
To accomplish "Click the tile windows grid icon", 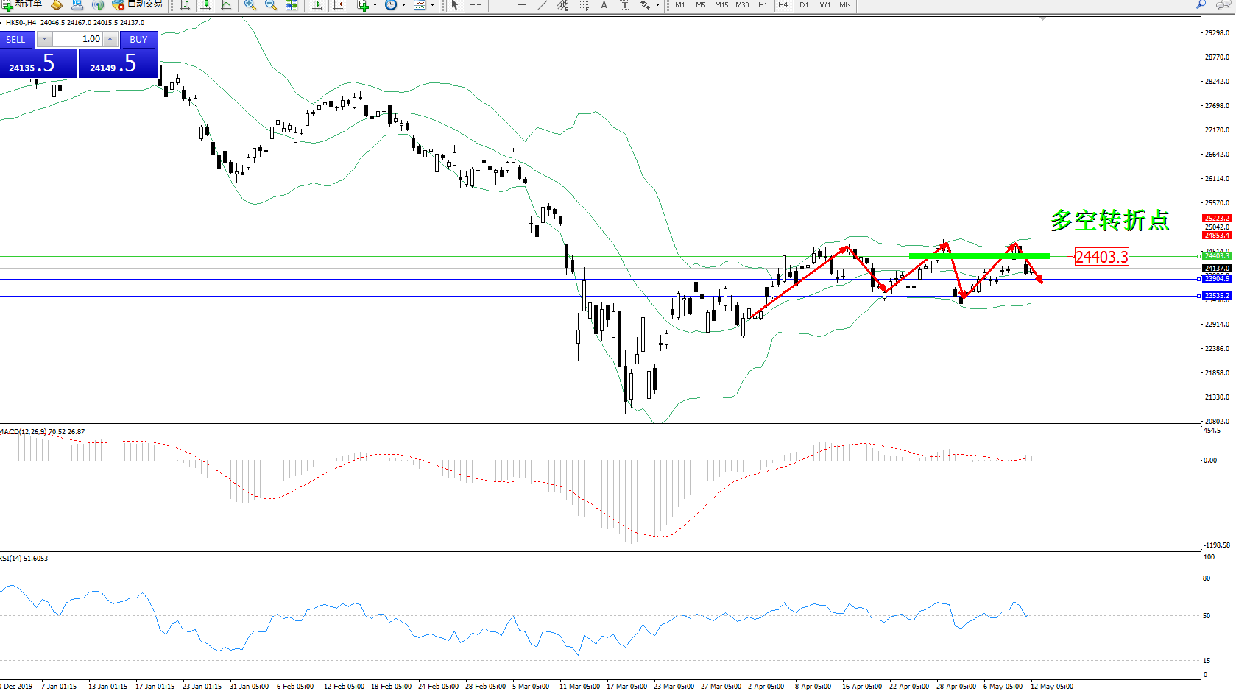I will [x=292, y=5].
